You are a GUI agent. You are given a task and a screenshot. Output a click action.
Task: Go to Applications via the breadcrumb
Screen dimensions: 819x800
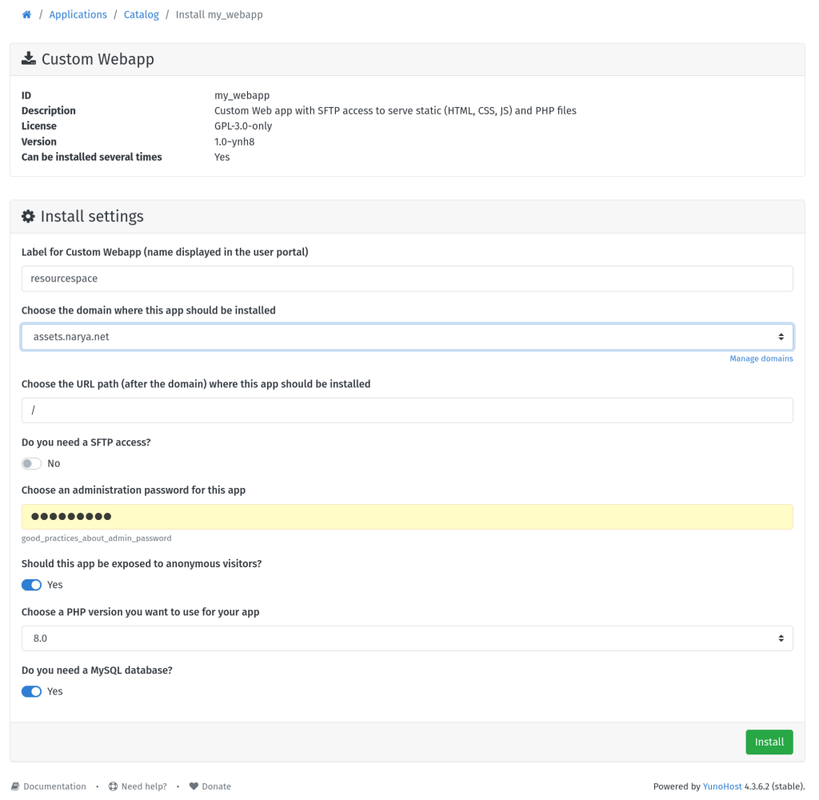tap(78, 14)
